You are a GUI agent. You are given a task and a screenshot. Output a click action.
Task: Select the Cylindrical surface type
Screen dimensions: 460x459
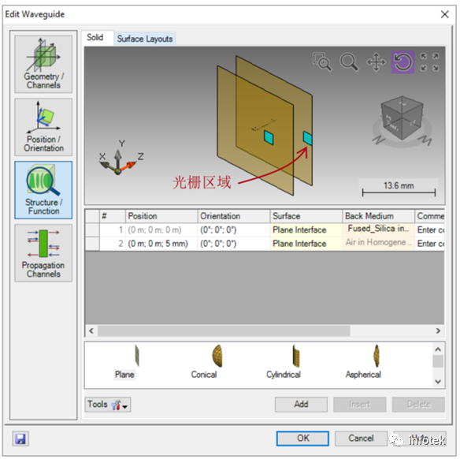(284, 362)
